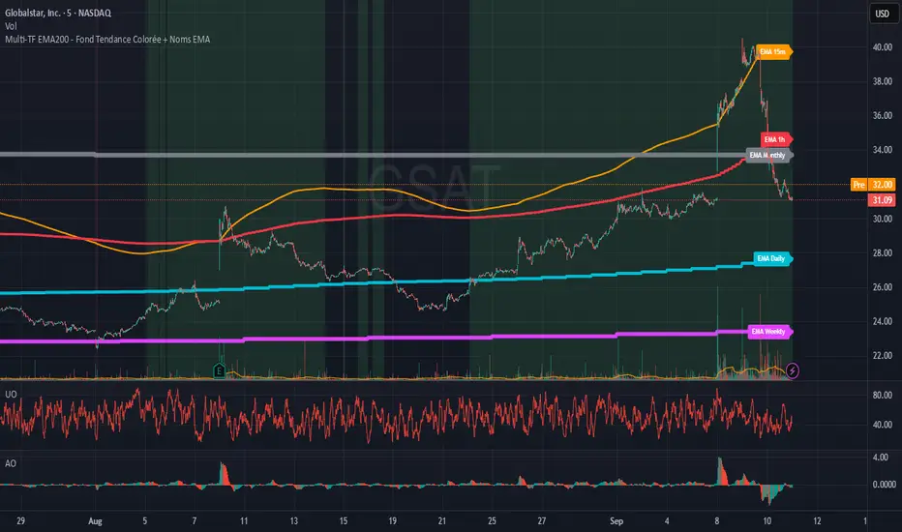Viewport: 902px width, 532px height.
Task: Select the UO pane label
Action: [11, 394]
